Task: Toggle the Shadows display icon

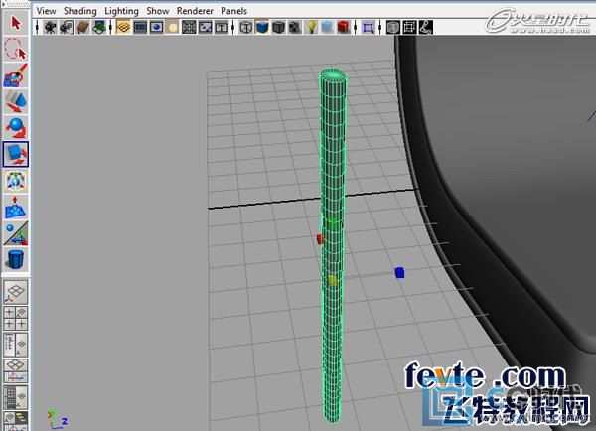Action: click(x=327, y=28)
